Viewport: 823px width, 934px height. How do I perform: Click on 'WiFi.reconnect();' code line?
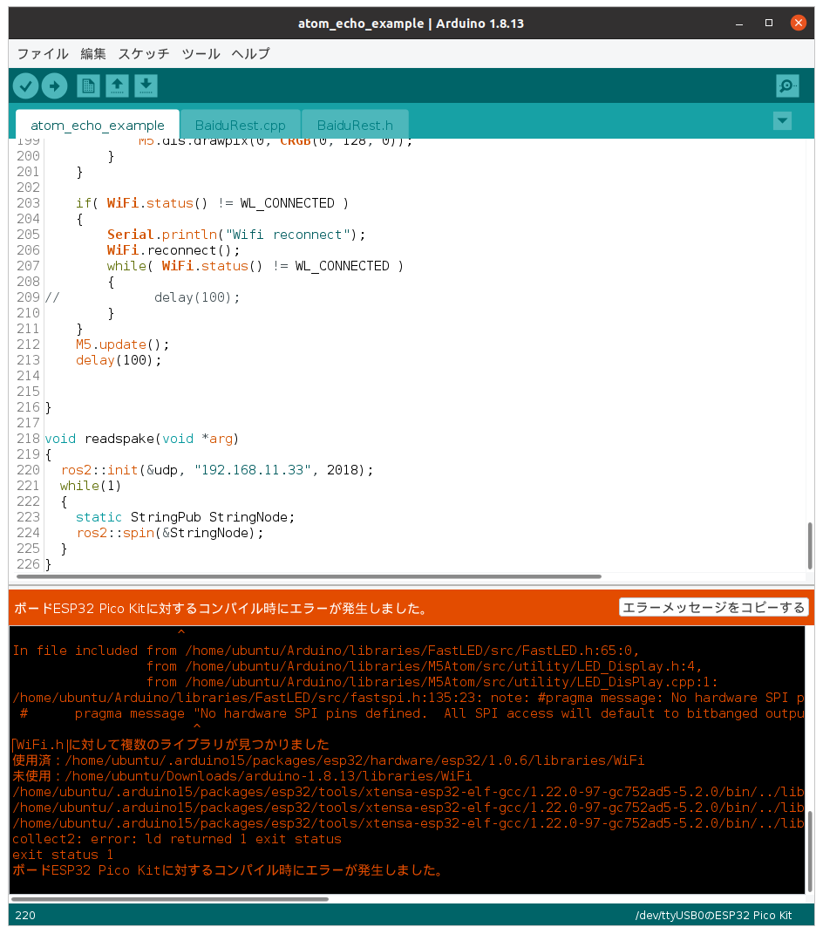click(173, 250)
